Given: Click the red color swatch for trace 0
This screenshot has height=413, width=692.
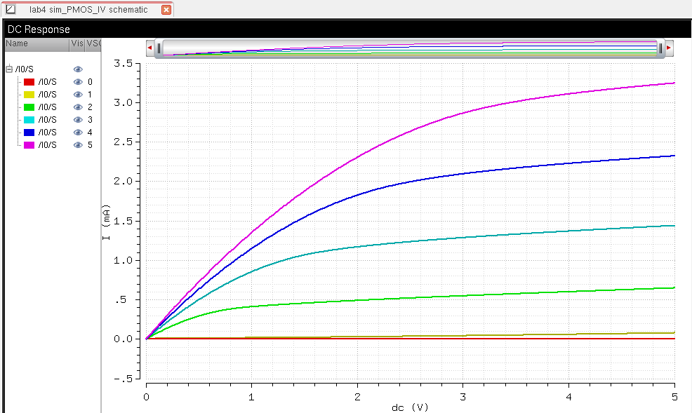Looking at the screenshot, I should 29,82.
